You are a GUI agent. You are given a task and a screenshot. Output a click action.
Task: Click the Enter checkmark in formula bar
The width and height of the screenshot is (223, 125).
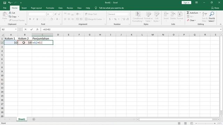(31, 29)
